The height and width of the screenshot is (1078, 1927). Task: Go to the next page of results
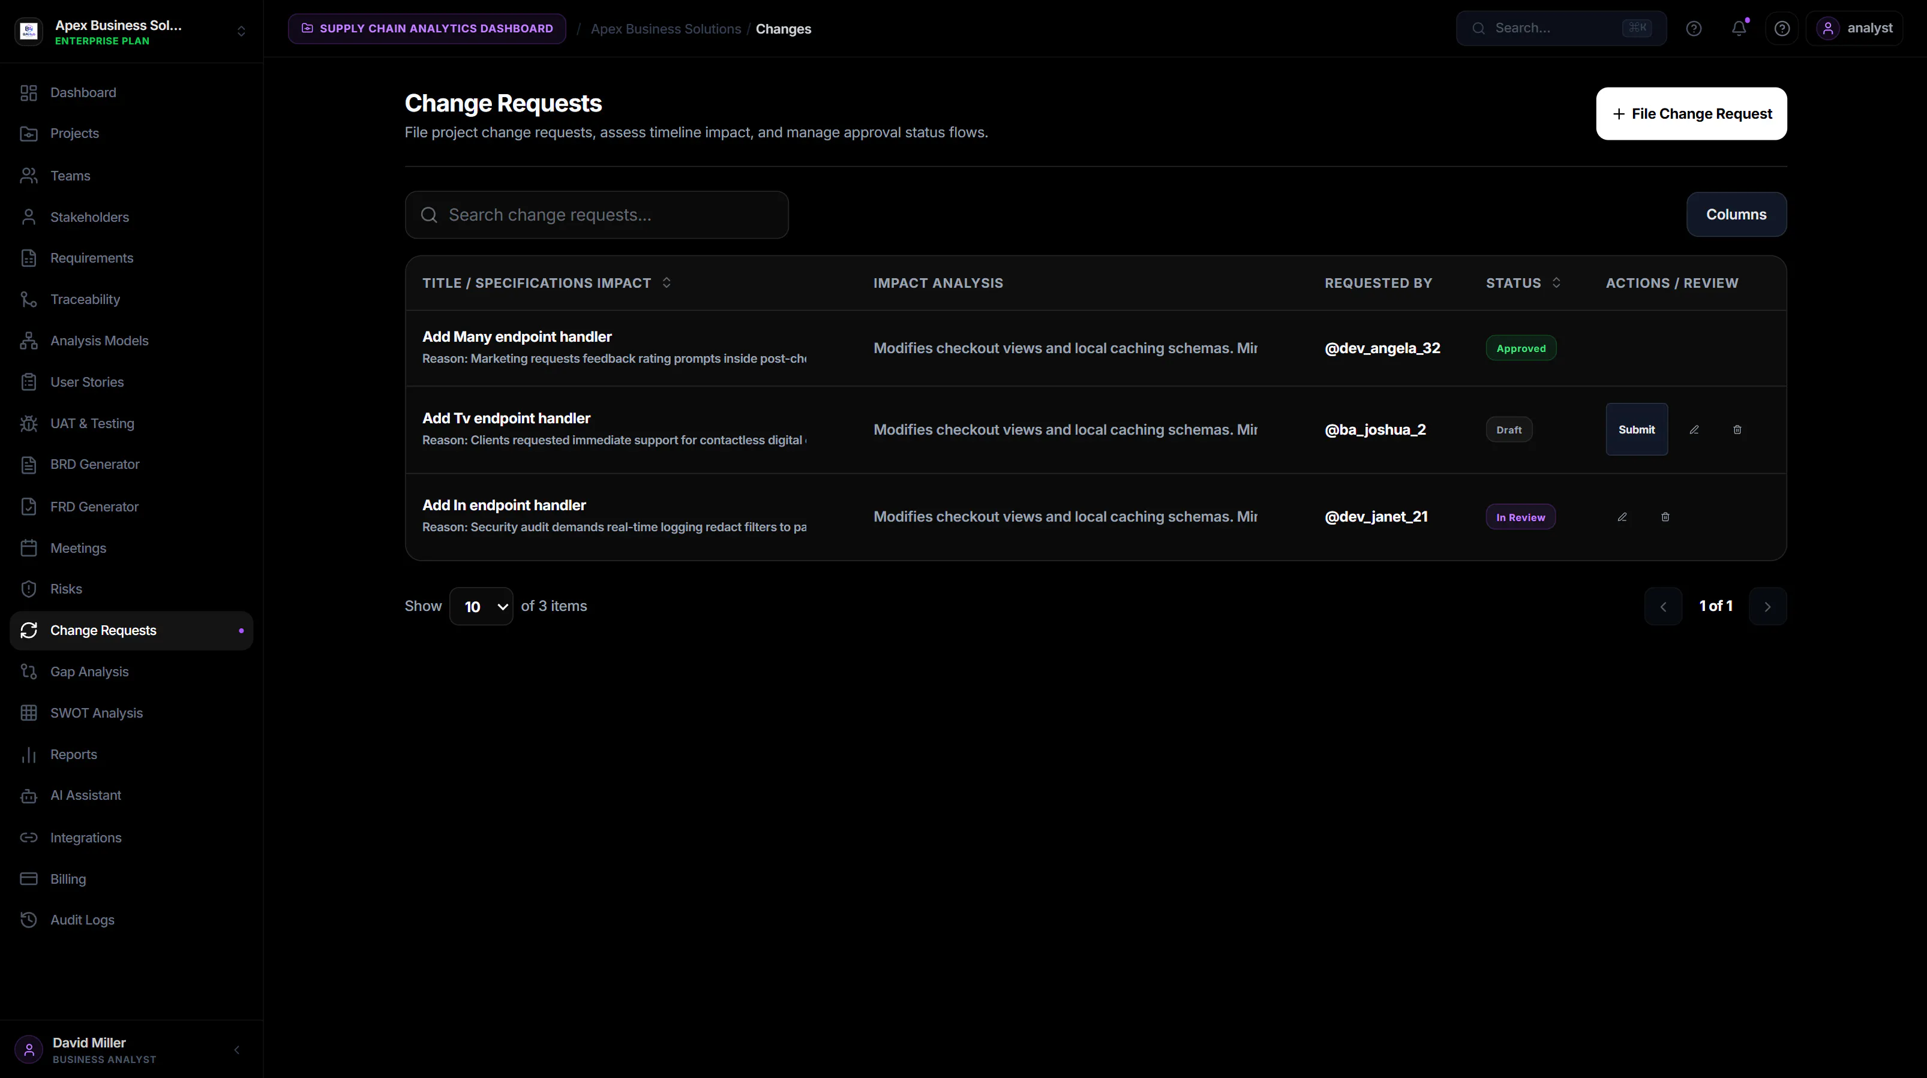point(1767,607)
